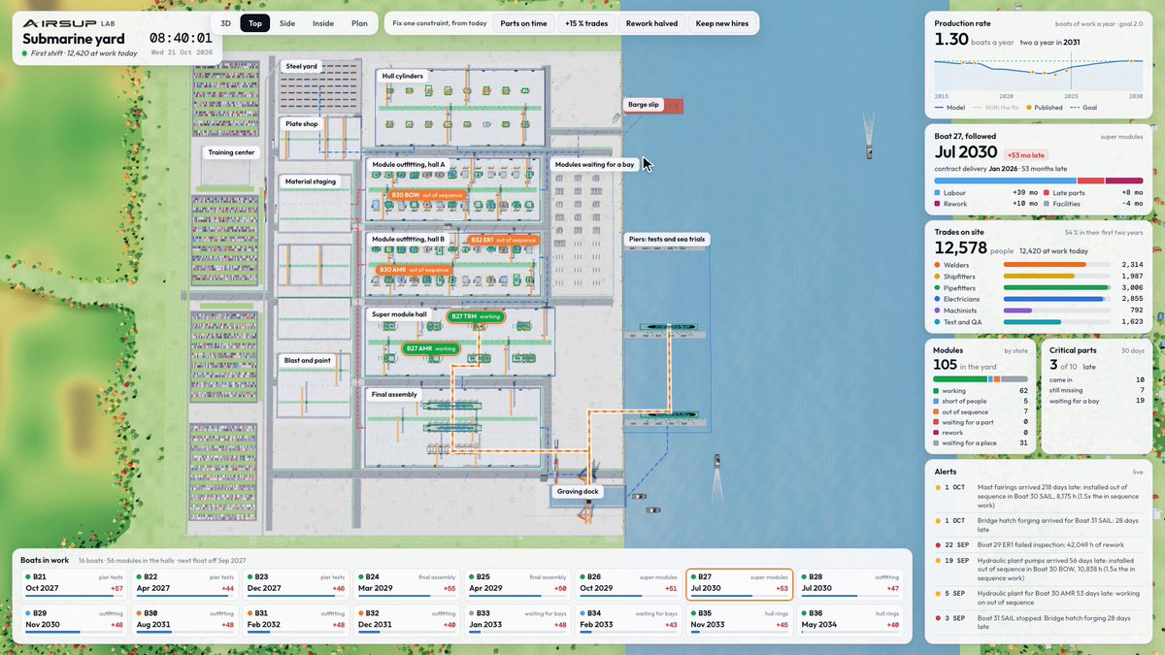Toggle the Goal legend entry
The width and height of the screenshot is (1165, 655).
[x=1082, y=107]
